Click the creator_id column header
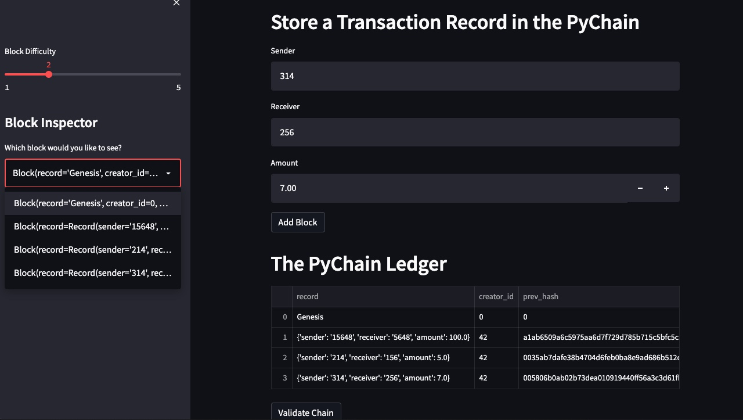The width and height of the screenshot is (743, 420). (x=496, y=296)
